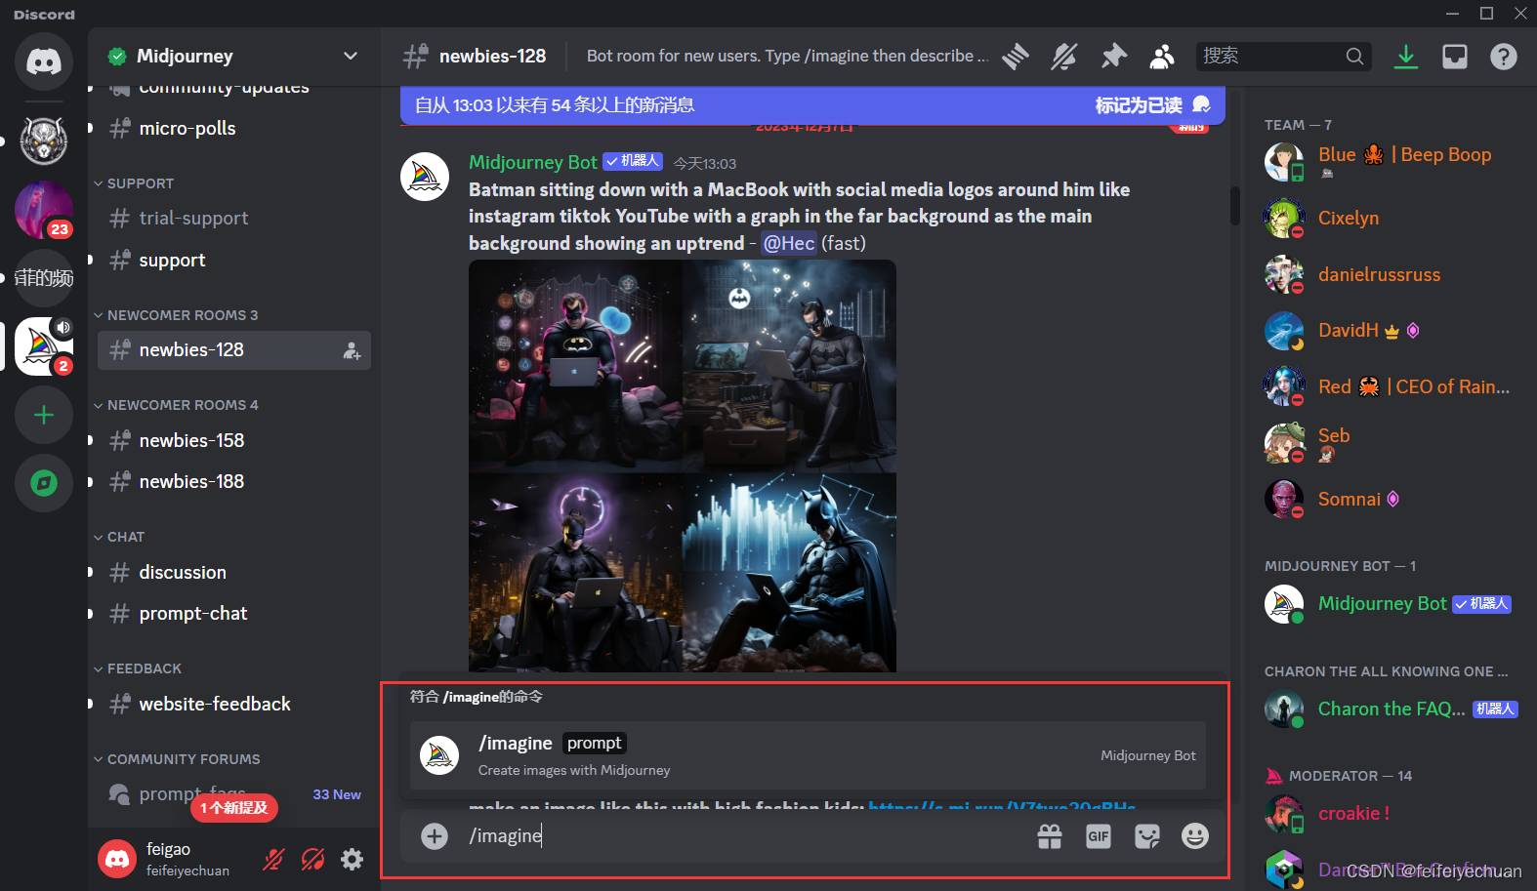Click the /imagine message input box
This screenshot has width=1537, height=891.
pyautogui.click(x=742, y=836)
